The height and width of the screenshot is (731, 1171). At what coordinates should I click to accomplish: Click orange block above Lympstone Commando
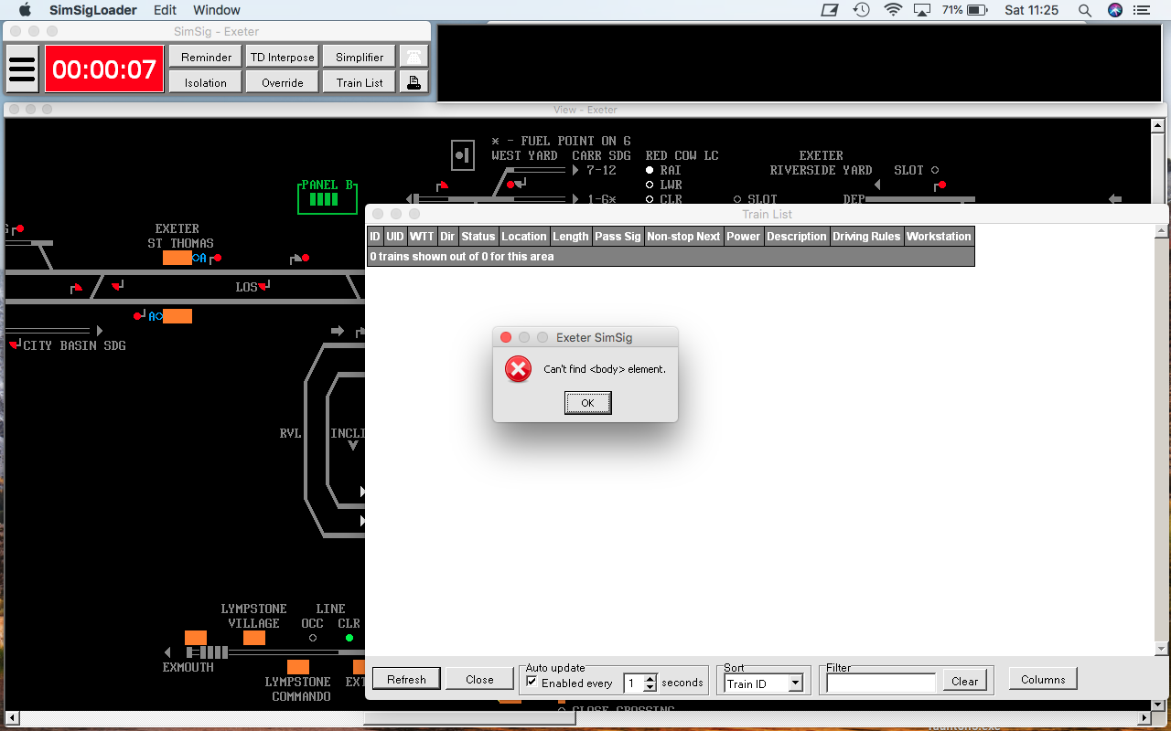click(x=298, y=667)
